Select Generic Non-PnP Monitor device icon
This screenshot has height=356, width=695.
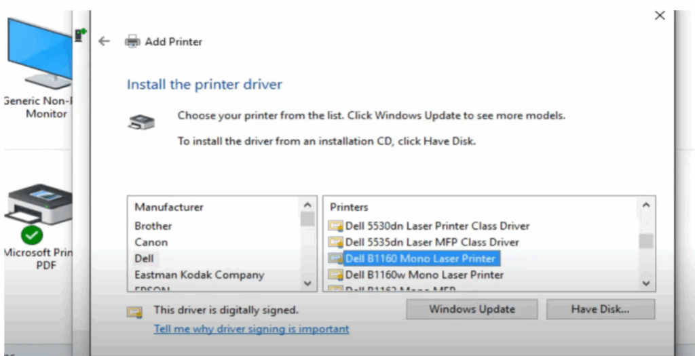(x=39, y=53)
